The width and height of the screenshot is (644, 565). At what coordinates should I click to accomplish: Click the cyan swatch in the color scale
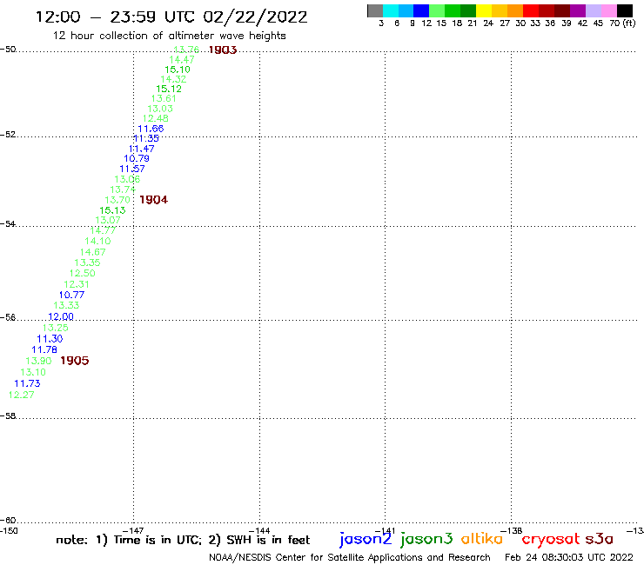(391, 10)
